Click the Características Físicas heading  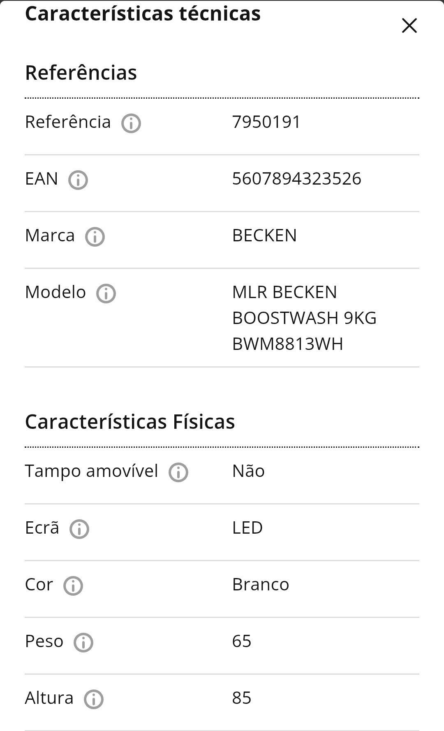pos(130,422)
